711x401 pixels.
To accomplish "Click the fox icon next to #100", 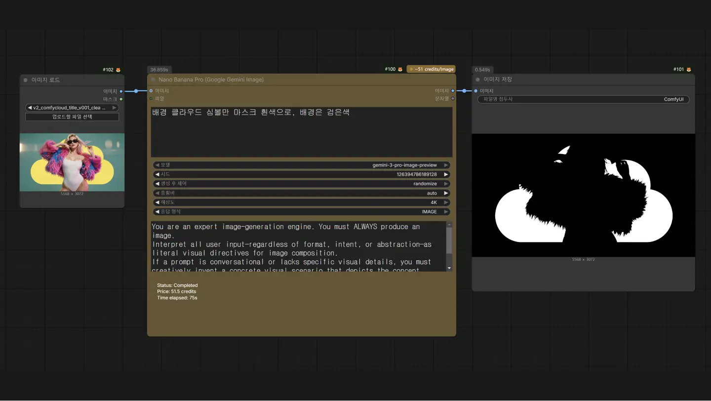I will [400, 69].
